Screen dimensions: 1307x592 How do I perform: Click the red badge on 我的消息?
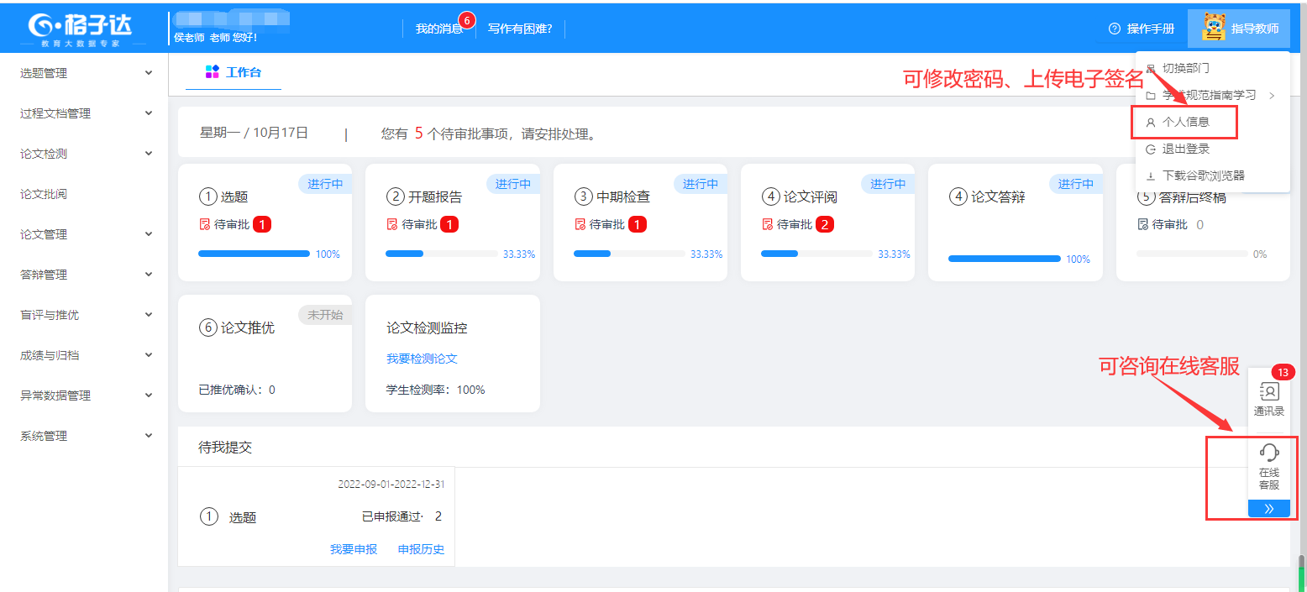pos(467,19)
